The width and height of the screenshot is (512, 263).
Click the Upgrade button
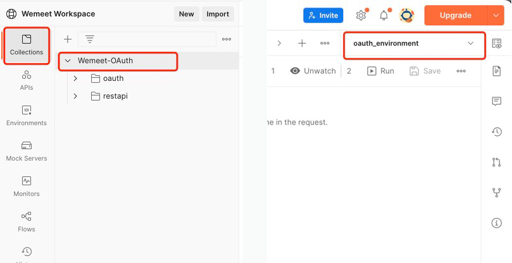click(x=456, y=15)
